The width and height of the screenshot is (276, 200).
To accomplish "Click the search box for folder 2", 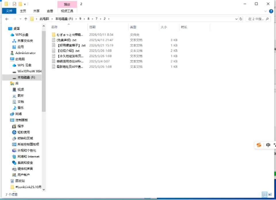I will [258, 19].
